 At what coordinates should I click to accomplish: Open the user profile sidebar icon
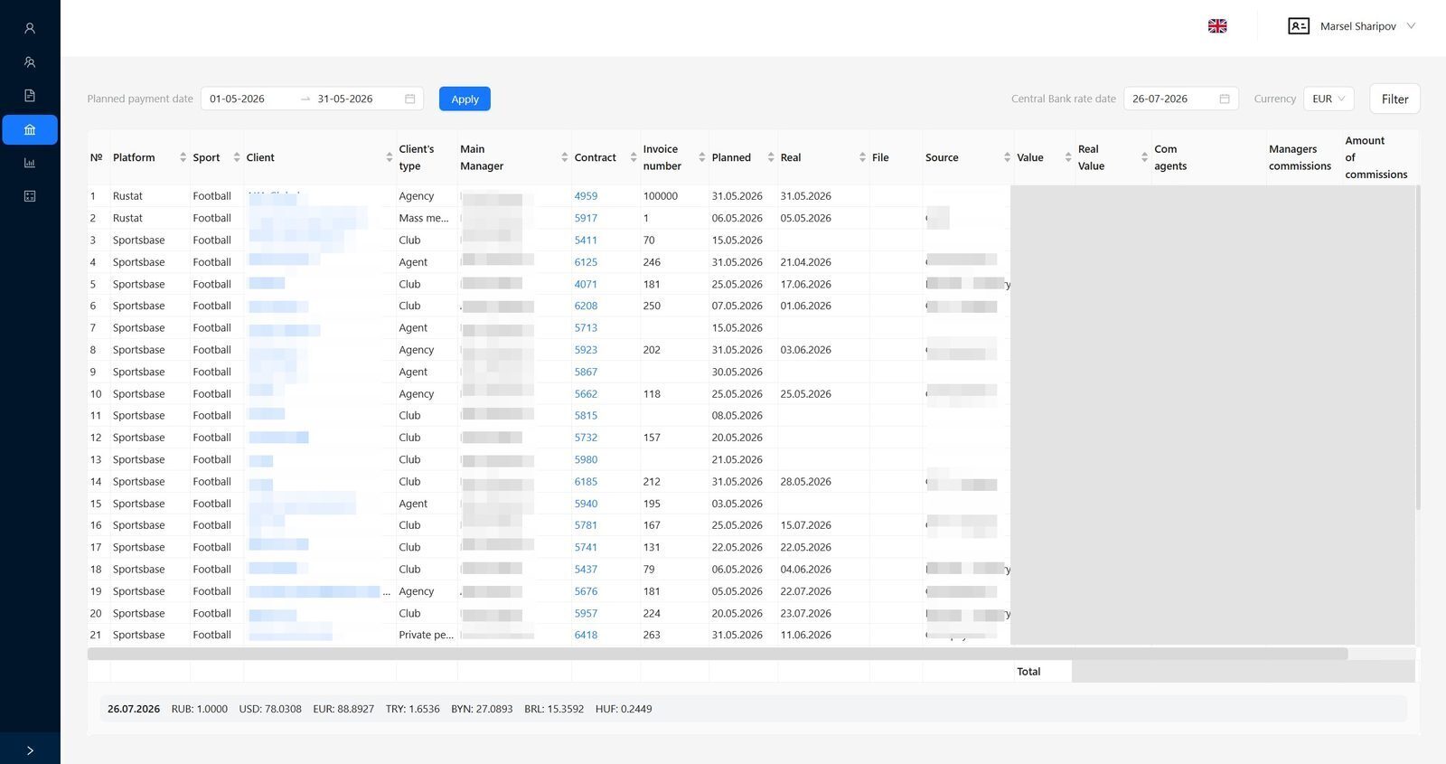pos(30,28)
